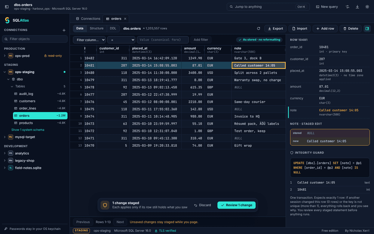Switch theme with the sun icon
Image resolution: width=374 pixels, height=234 pixels.
(367, 7)
